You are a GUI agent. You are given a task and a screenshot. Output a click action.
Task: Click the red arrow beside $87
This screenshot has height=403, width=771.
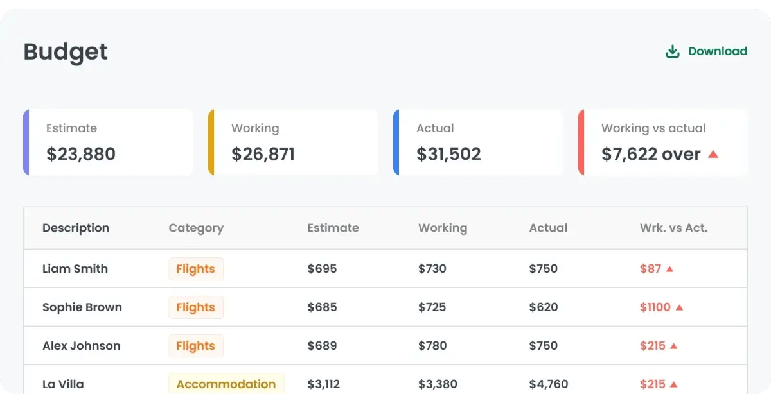coord(669,269)
